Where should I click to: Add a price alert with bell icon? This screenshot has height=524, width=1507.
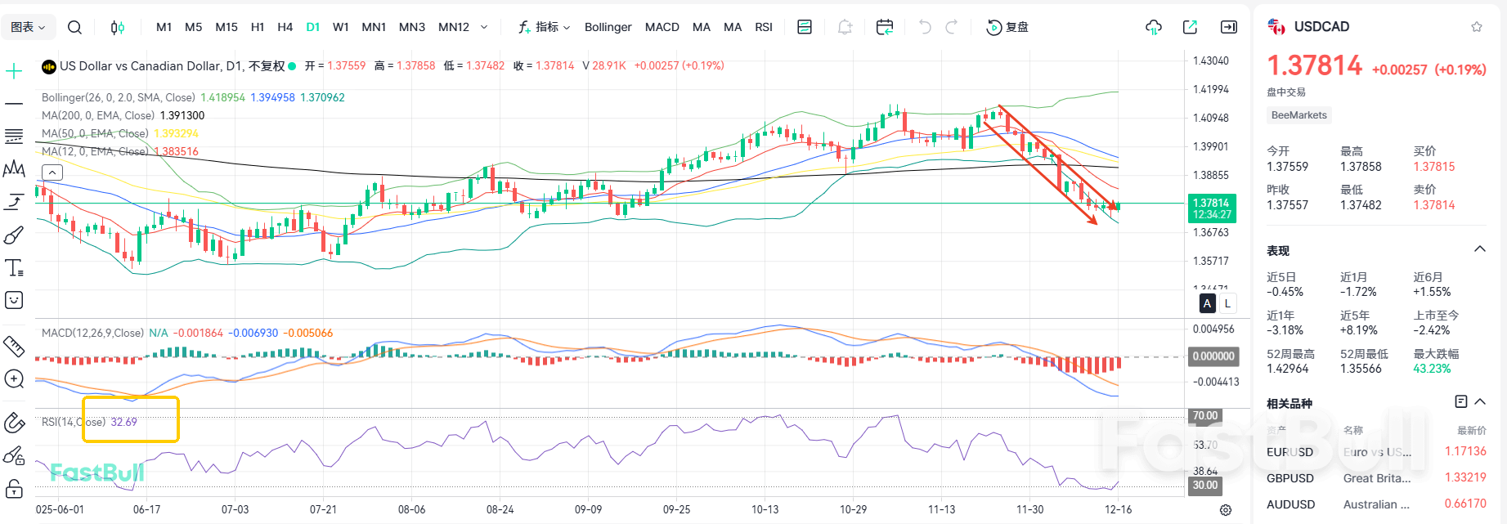pos(845,27)
